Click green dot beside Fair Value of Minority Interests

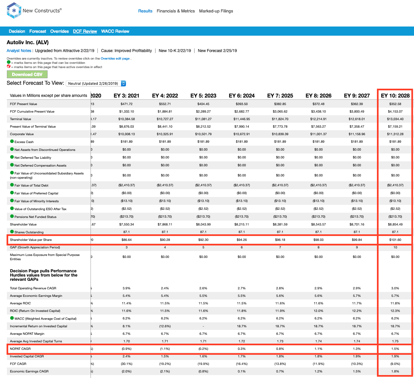(12, 201)
